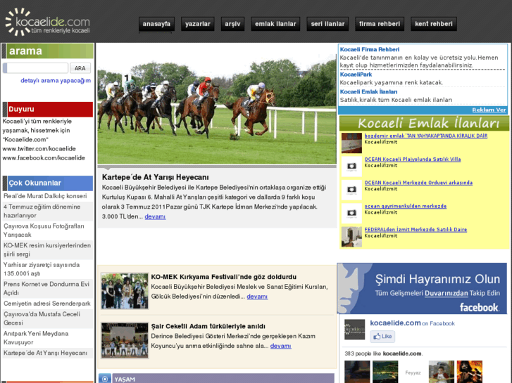Click the Duyuru section header
512x383 pixels.
coord(48,109)
